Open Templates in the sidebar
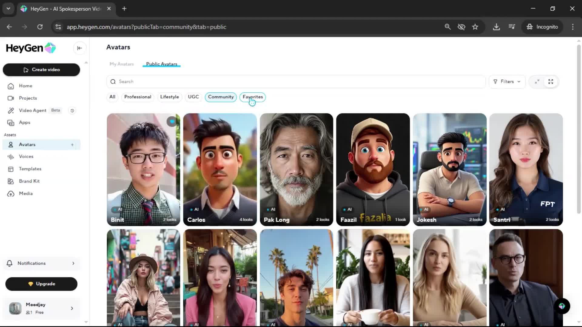Viewport: 582px width, 327px height. click(x=30, y=169)
